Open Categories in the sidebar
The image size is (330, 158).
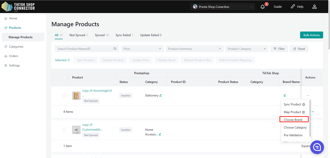pos(16,47)
